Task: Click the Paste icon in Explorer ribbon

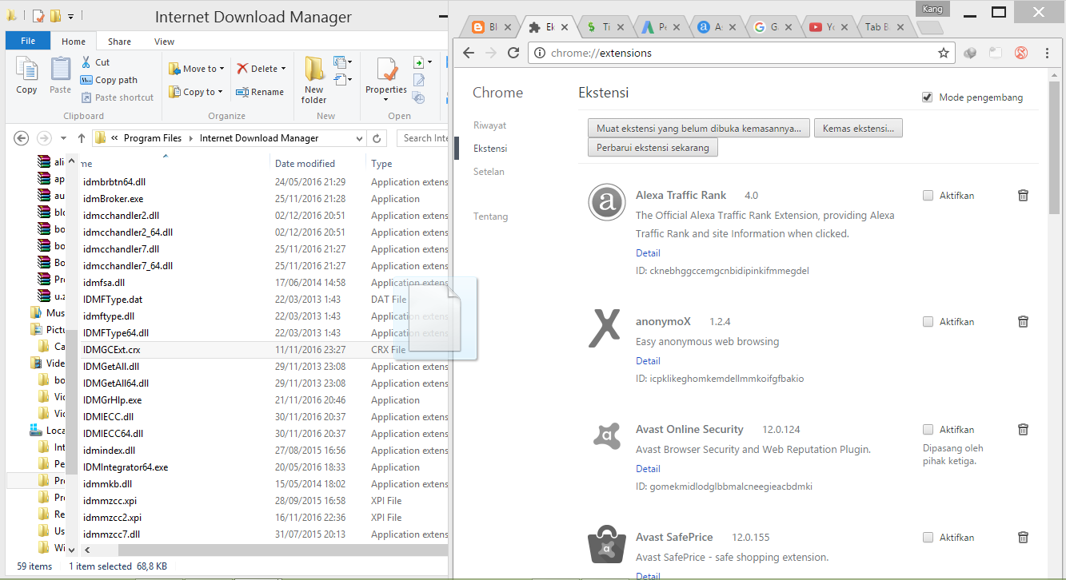Action: [61, 70]
